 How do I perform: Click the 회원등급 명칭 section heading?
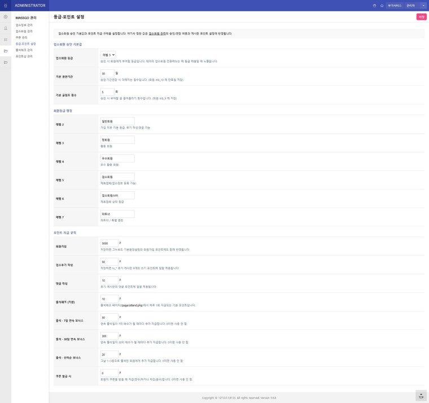[63, 111]
